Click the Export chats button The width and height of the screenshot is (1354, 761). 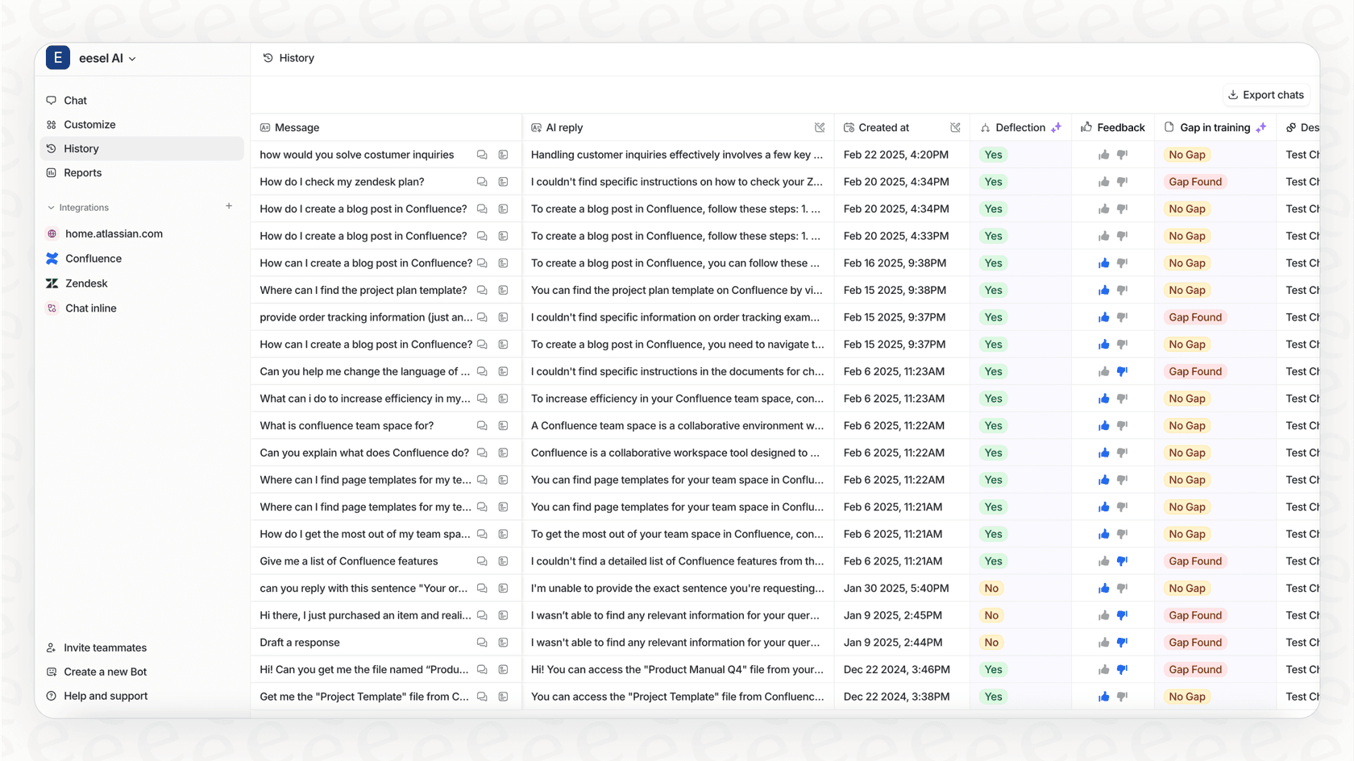click(x=1265, y=95)
